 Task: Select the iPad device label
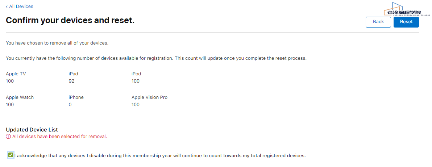tap(73, 74)
